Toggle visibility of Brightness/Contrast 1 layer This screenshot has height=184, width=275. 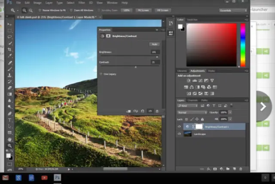coord(180,127)
